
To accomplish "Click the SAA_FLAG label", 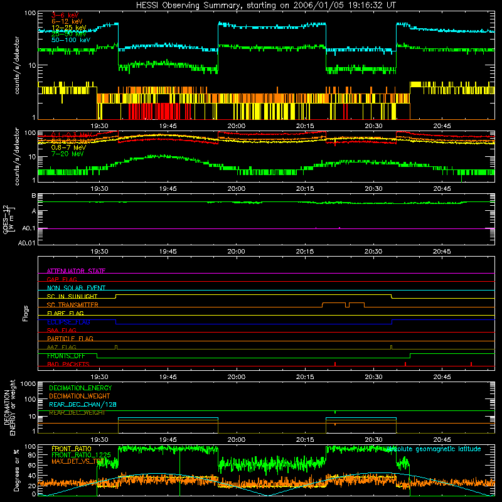I will pos(61,330).
